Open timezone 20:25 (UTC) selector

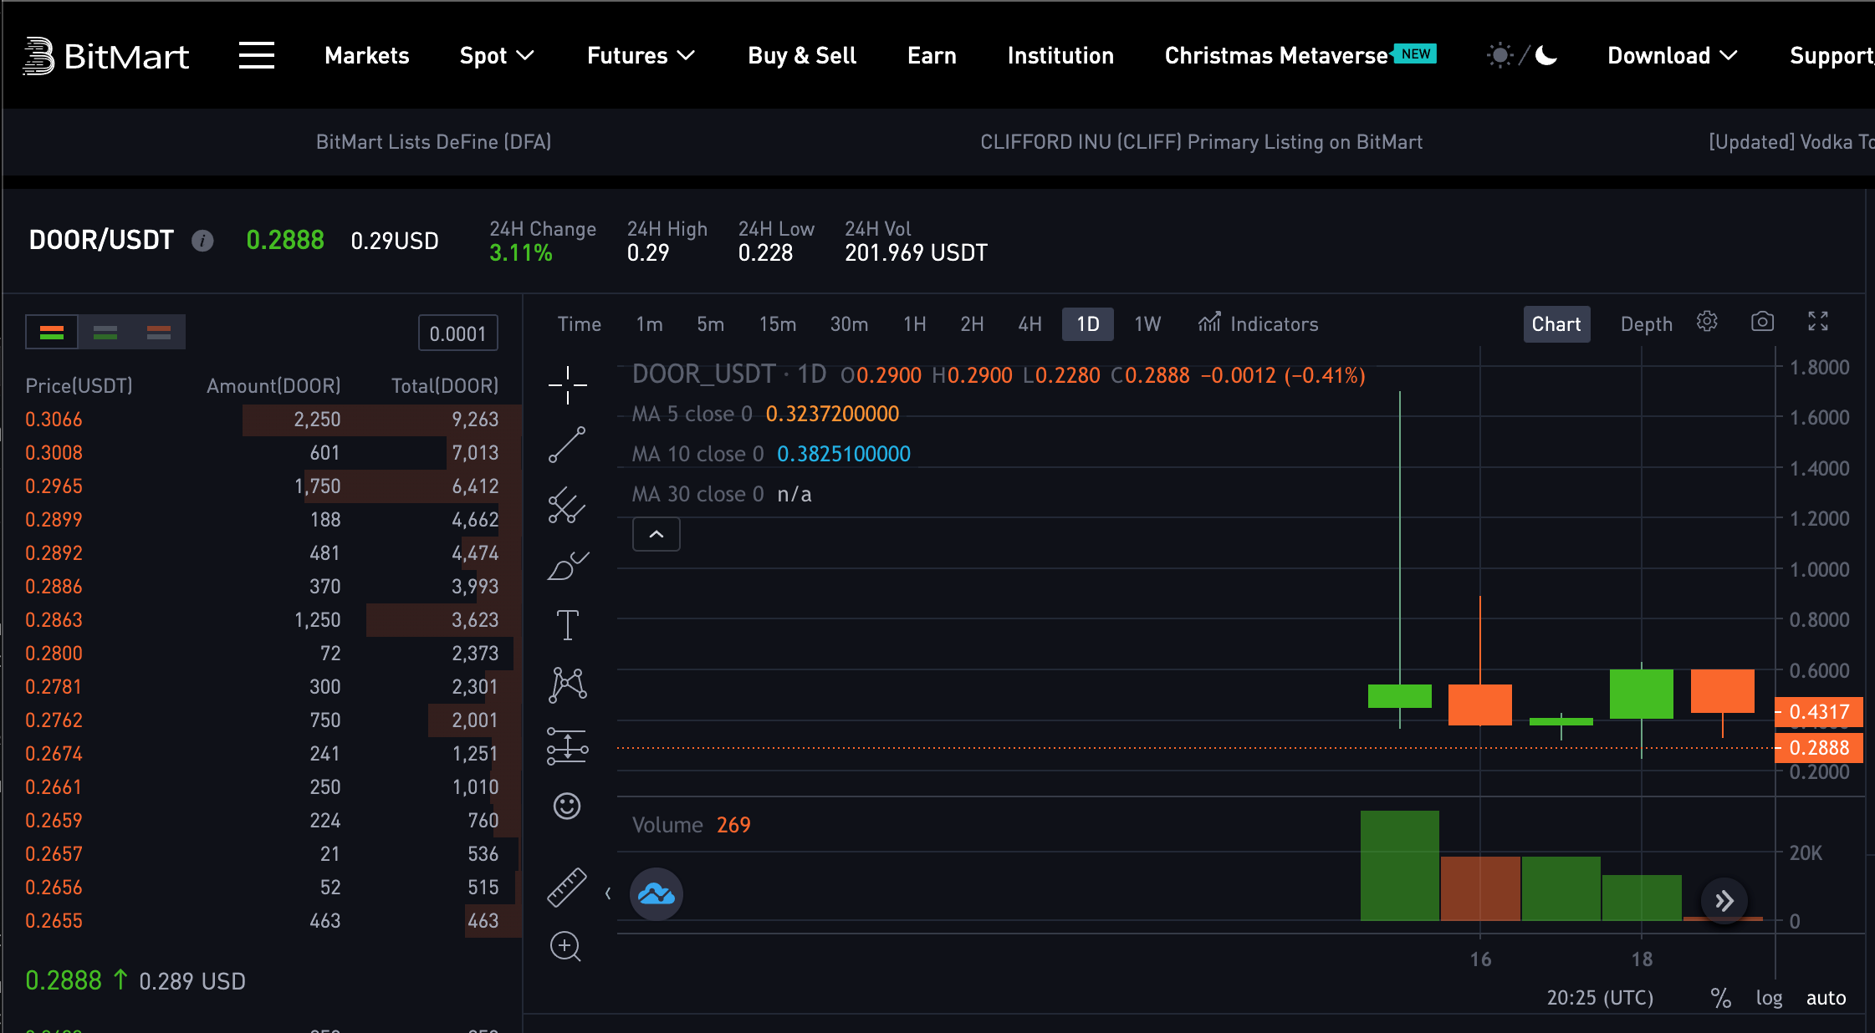click(1600, 998)
